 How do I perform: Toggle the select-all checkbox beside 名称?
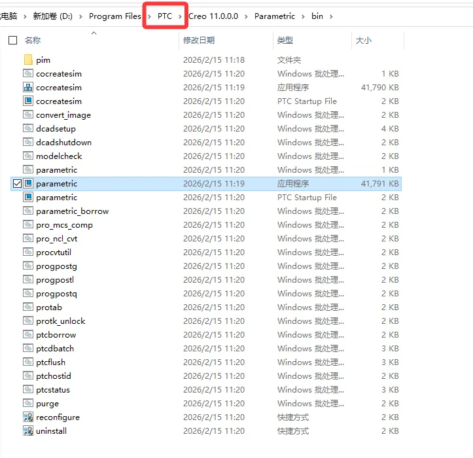point(12,40)
